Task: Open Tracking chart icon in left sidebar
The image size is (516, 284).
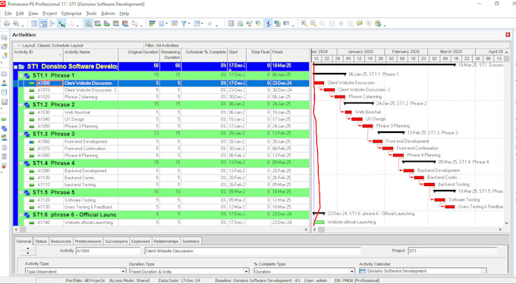Action: tap(5, 102)
